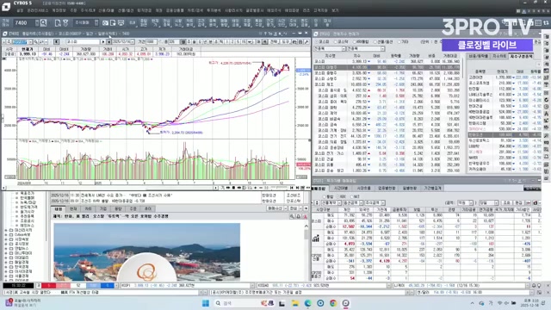Switch to the 기간별집계 tab in investor panel
The width and height of the screenshot is (551, 310).
[x=432, y=189]
